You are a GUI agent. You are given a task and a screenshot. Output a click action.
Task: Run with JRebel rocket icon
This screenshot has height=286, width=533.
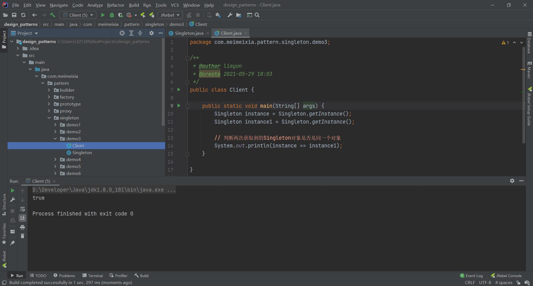[x=143, y=15]
